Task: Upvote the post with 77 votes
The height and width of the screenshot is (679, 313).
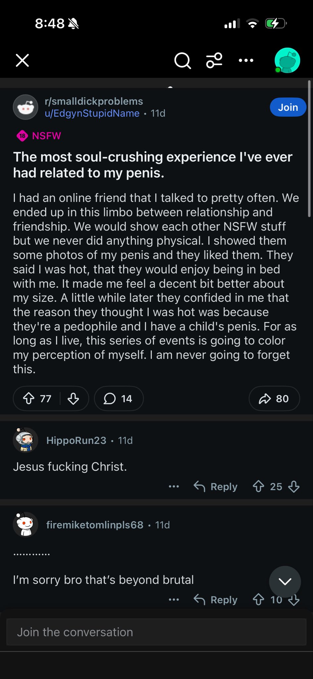Action: point(29,399)
